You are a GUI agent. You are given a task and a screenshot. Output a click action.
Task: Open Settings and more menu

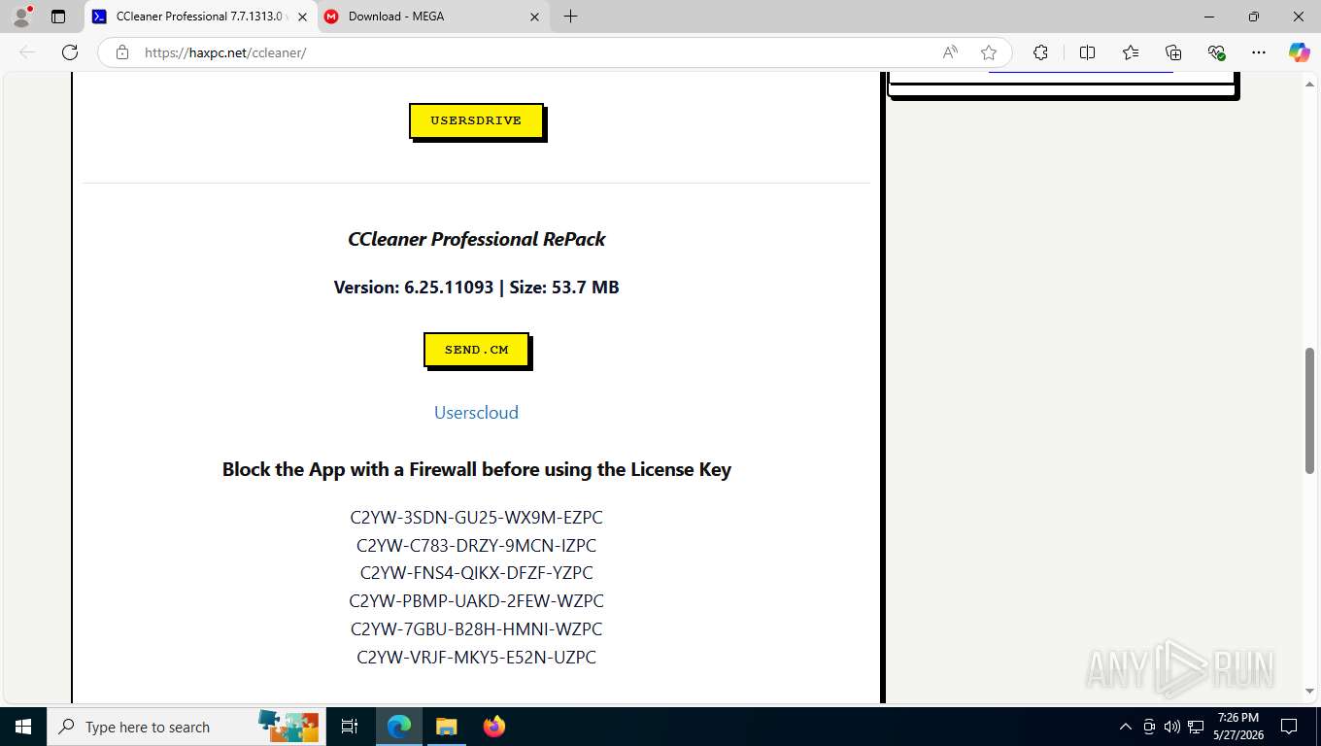(1259, 52)
